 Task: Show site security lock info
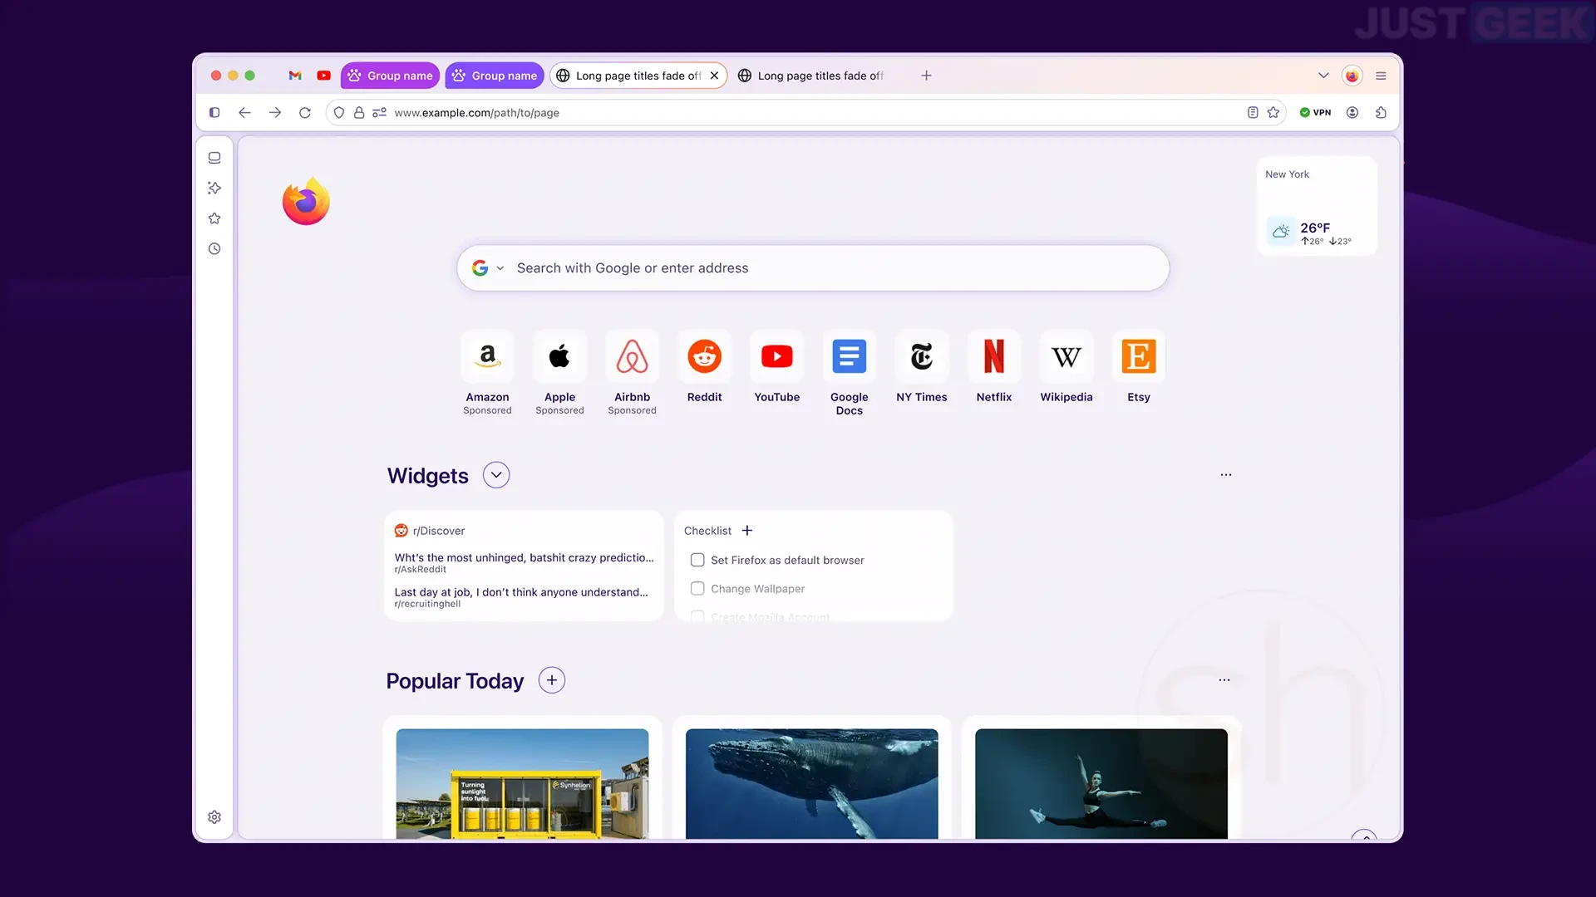click(359, 113)
